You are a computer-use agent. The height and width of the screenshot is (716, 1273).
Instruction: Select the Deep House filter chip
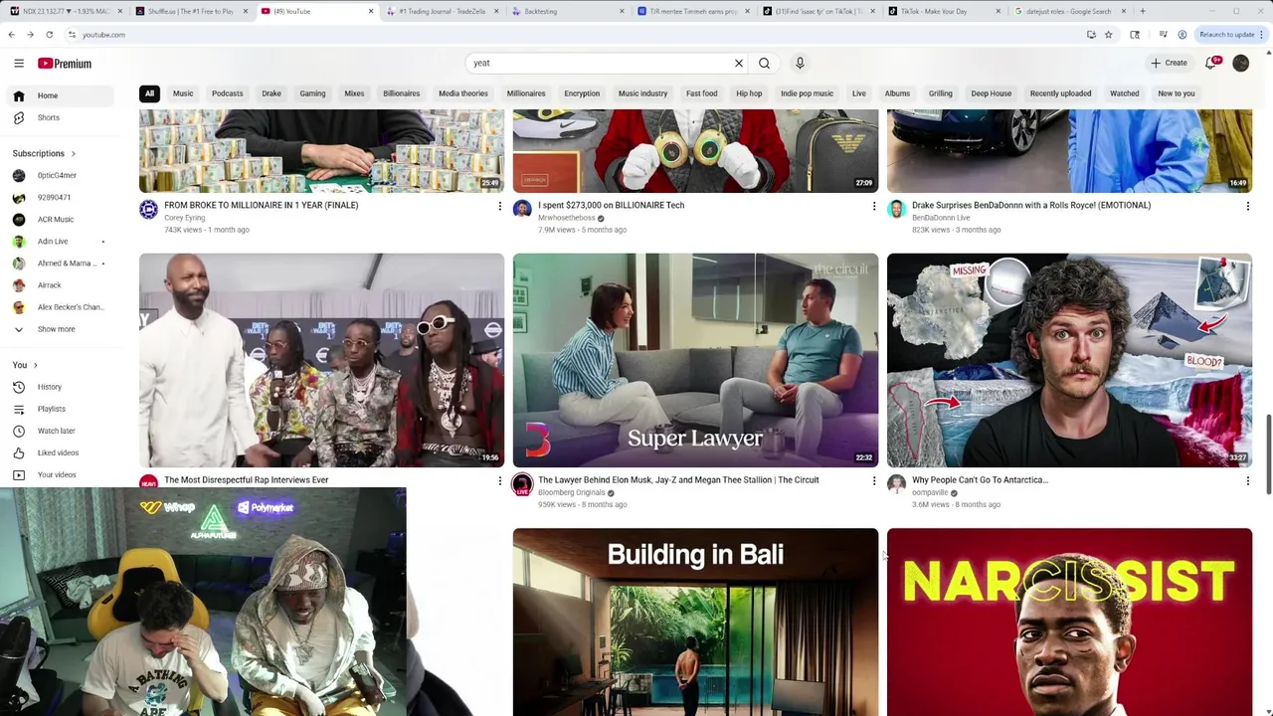(x=992, y=93)
